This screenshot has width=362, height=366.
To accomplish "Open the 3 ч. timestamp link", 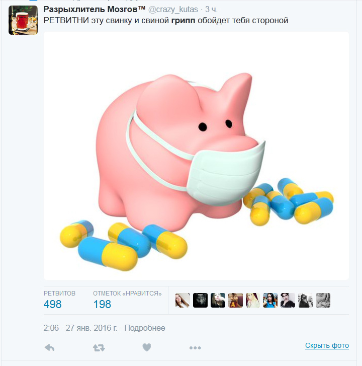I will [211, 10].
